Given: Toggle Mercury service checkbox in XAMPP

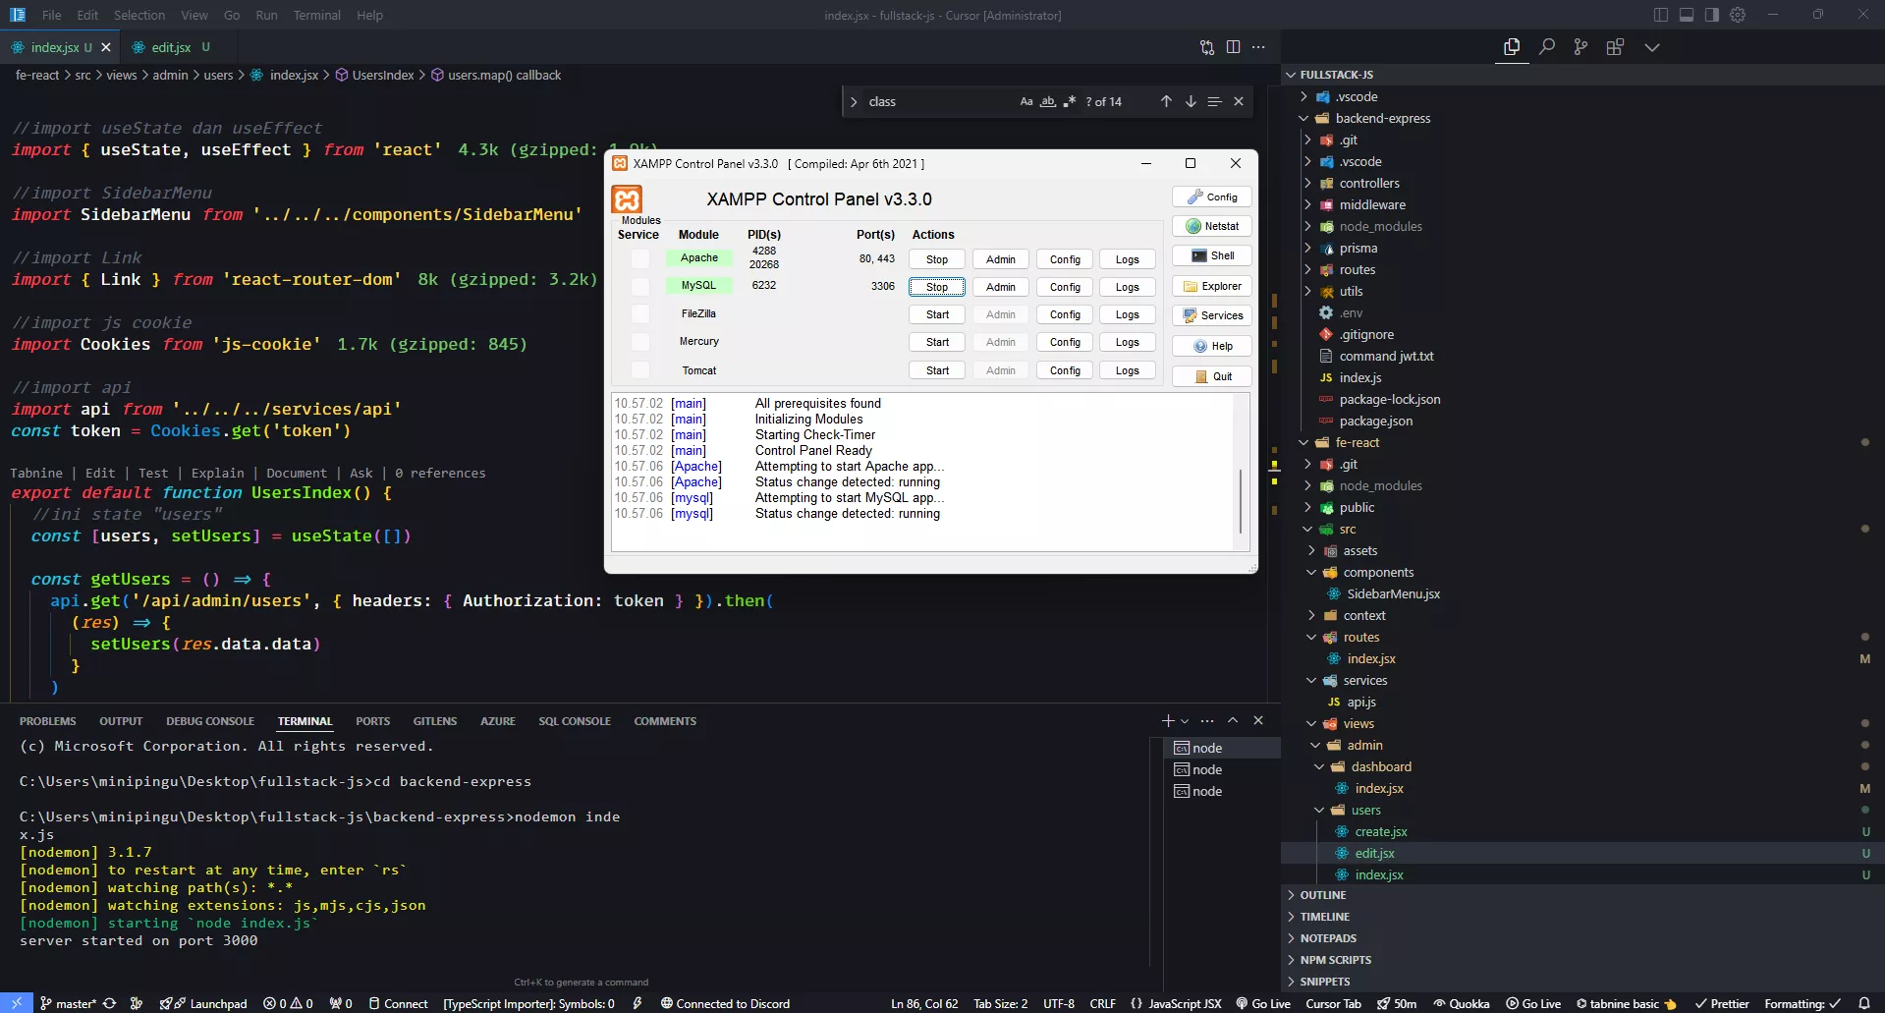Looking at the screenshot, I should (x=640, y=342).
